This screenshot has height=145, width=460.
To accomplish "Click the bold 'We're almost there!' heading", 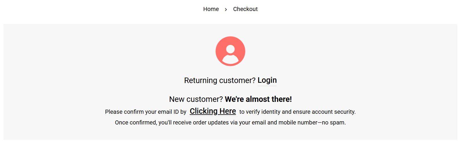I will (x=258, y=99).
